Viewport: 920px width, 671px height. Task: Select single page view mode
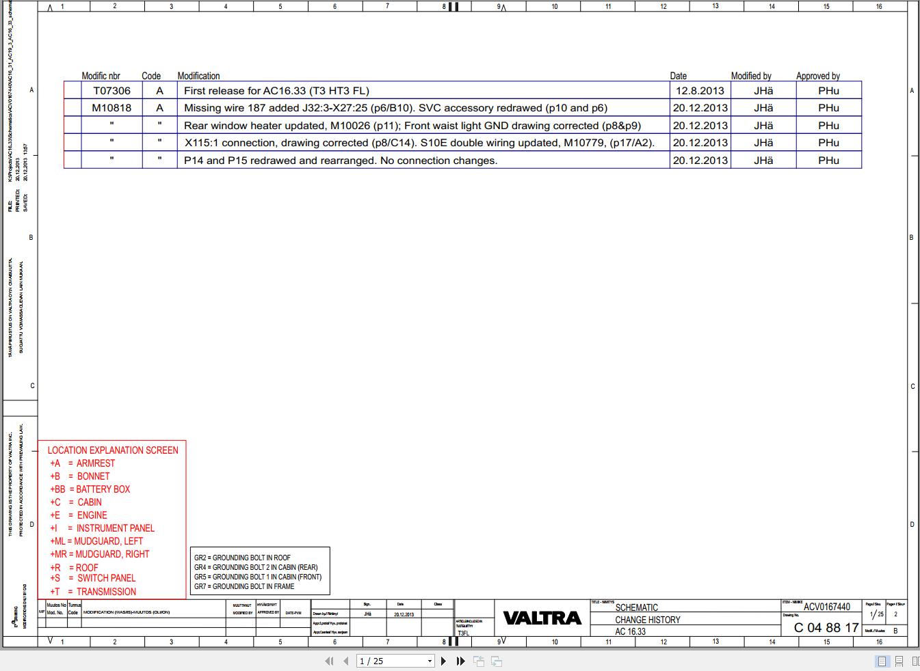(882, 661)
